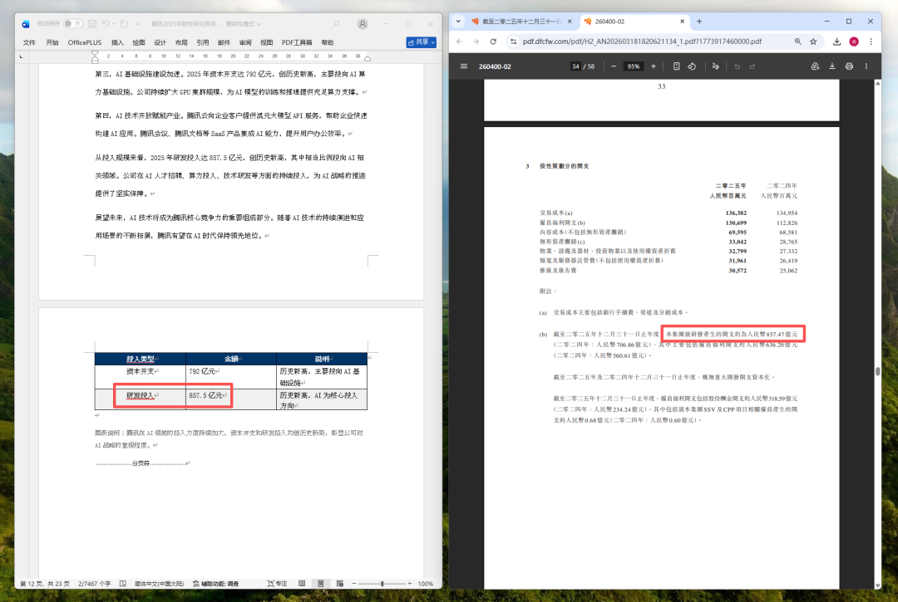Click the 投入类型 table header
898x602 pixels.
click(141, 359)
